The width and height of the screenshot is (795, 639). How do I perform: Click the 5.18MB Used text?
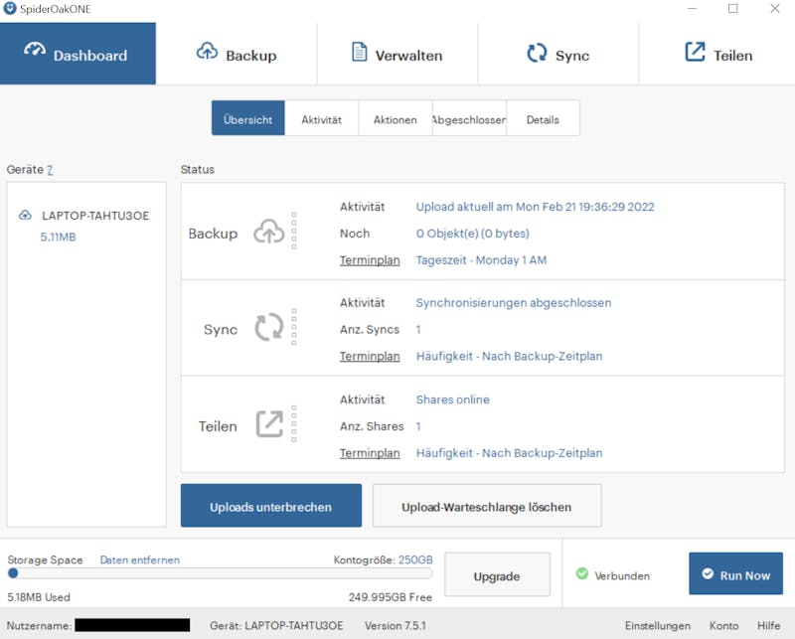coord(39,597)
